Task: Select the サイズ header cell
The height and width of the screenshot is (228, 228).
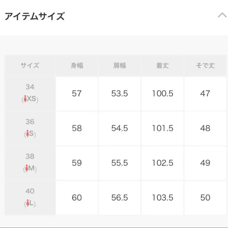Action: 30,66
